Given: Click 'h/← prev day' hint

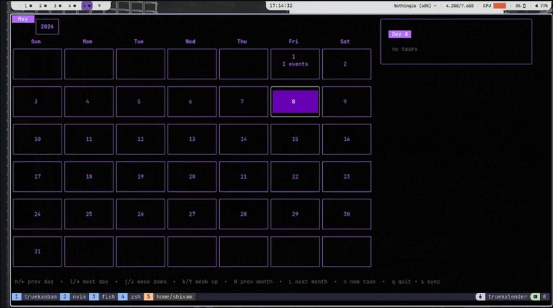Looking at the screenshot, I should [x=34, y=282].
